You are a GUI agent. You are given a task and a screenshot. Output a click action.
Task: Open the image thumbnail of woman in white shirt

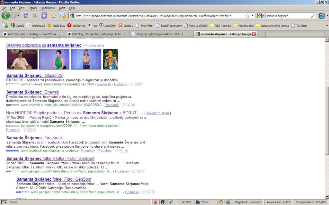[x=22, y=59]
